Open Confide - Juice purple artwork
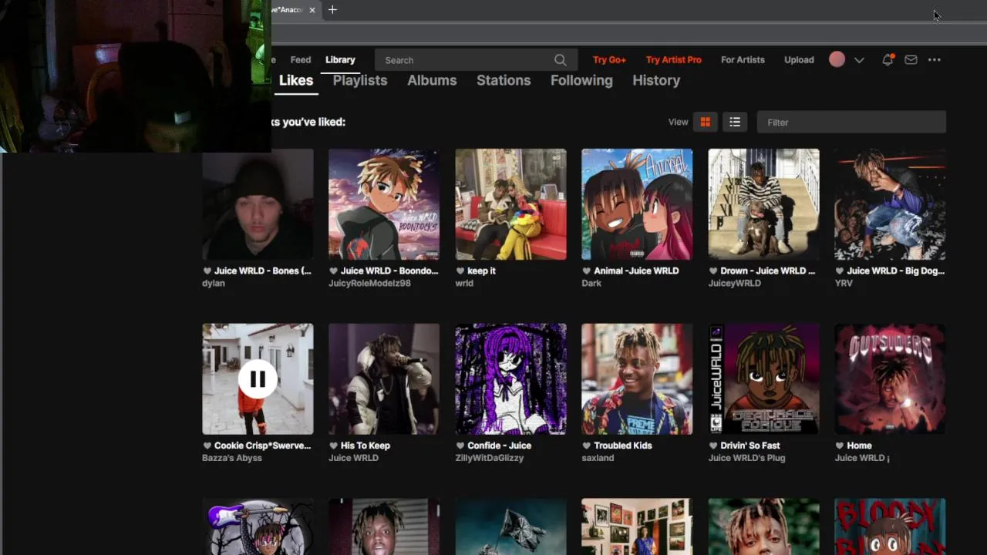The width and height of the screenshot is (987, 555). (510, 378)
